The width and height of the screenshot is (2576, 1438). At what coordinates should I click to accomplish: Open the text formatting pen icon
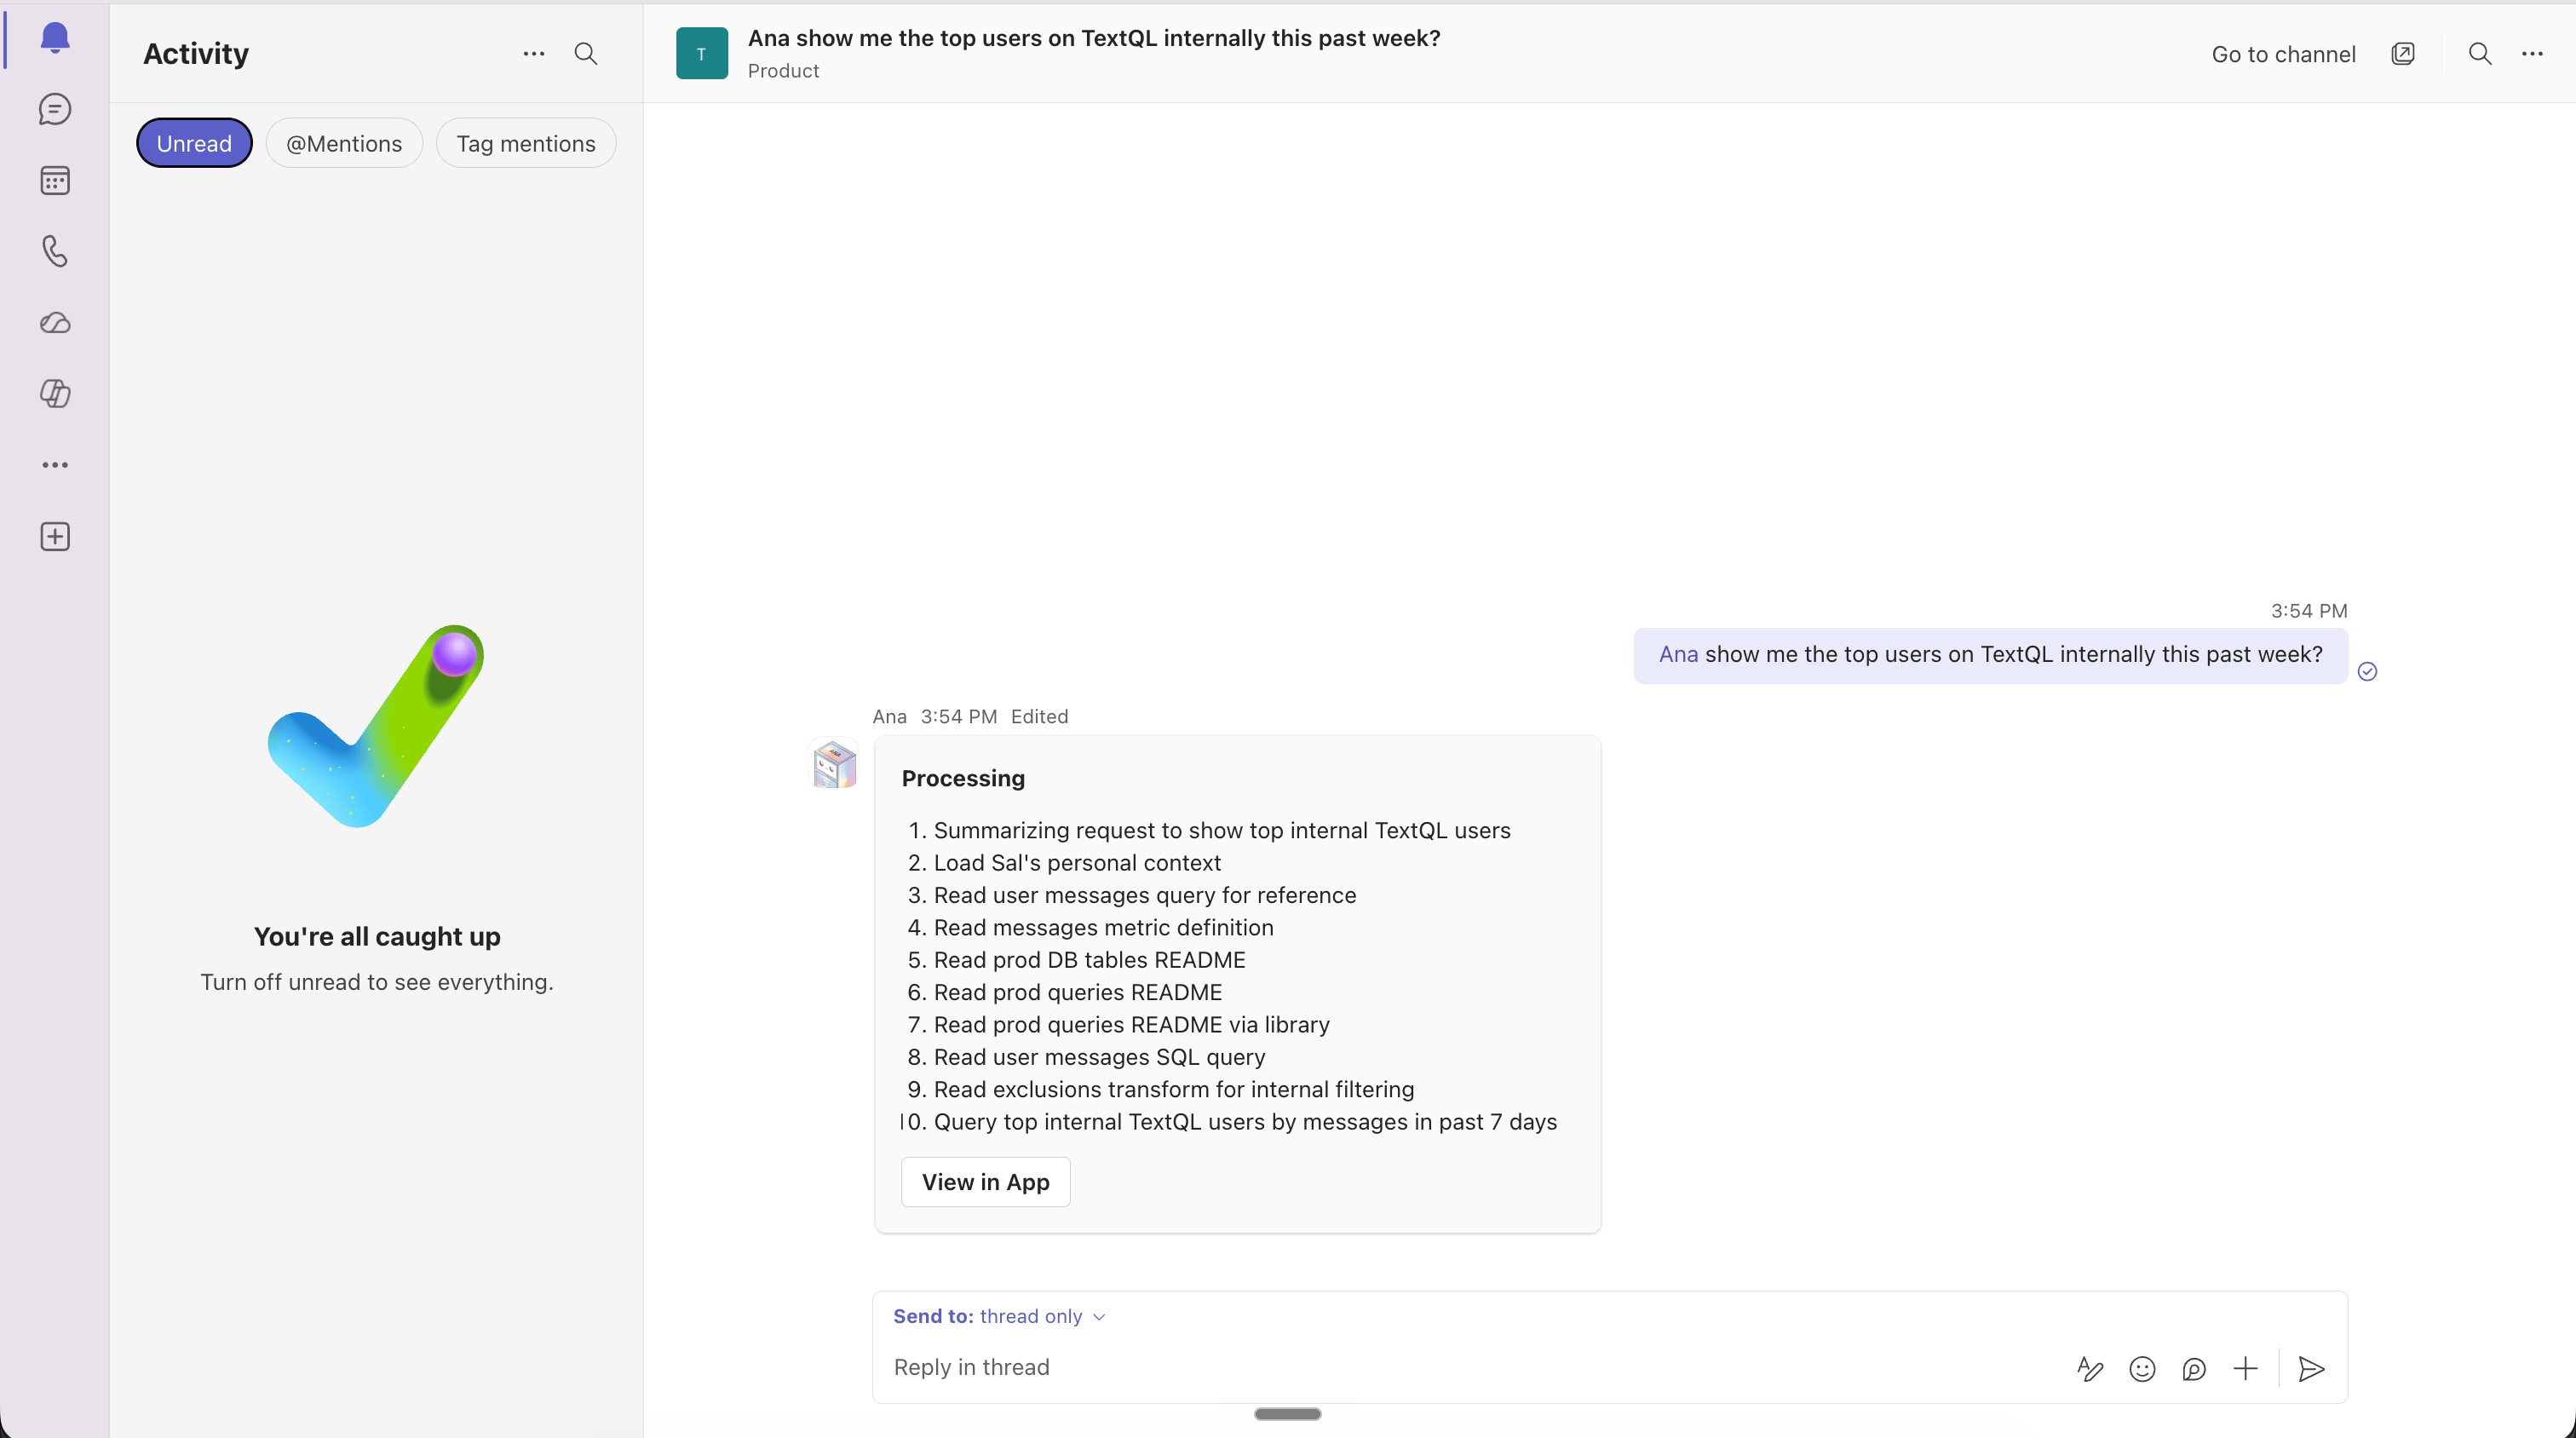click(2090, 1368)
